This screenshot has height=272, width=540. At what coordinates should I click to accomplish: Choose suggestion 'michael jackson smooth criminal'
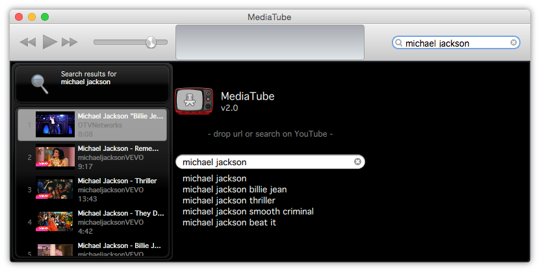point(248,212)
